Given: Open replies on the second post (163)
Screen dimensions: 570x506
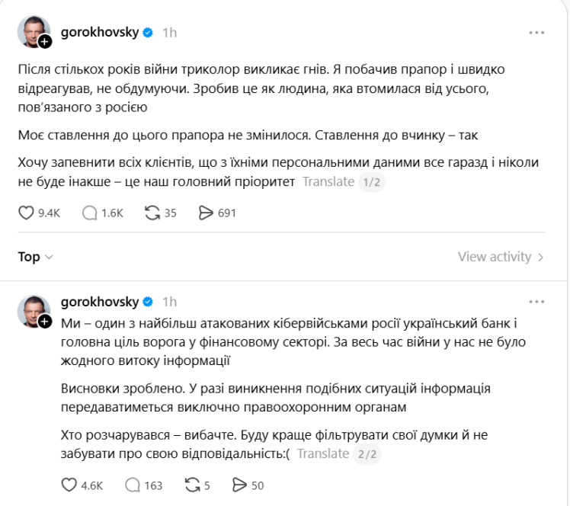Looking at the screenshot, I should click(x=132, y=485).
